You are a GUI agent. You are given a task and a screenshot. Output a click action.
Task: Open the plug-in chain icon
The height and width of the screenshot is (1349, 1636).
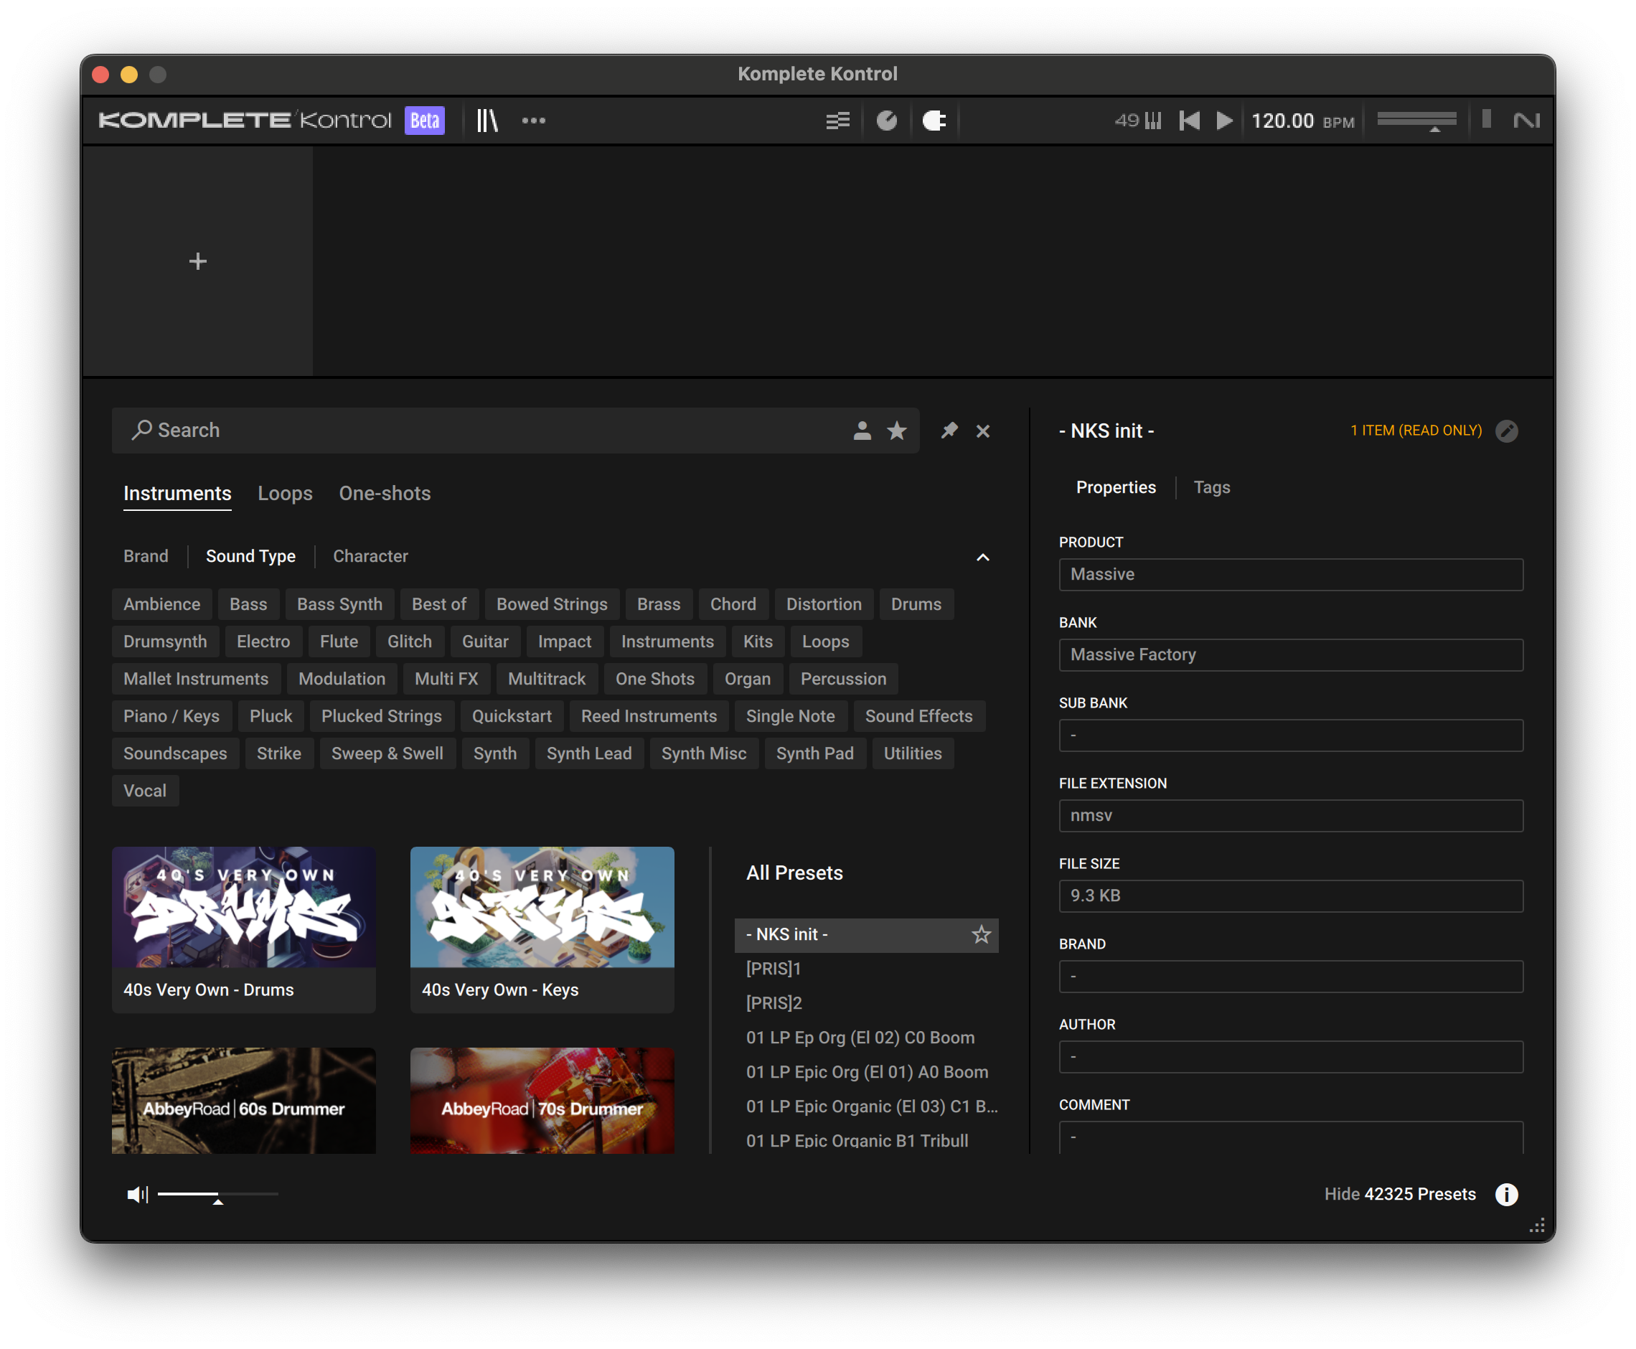(934, 121)
